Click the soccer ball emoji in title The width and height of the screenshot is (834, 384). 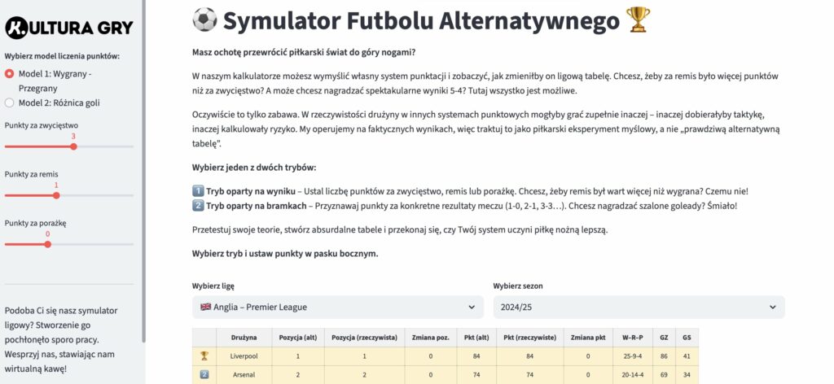pos(204,20)
